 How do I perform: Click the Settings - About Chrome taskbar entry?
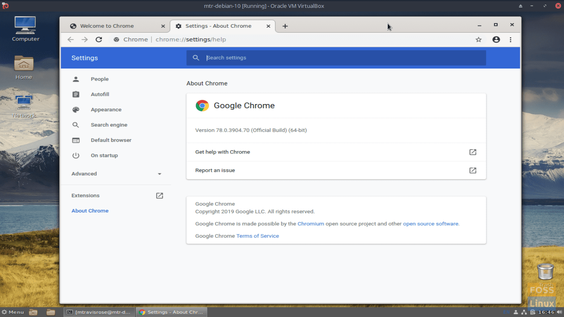pos(171,312)
